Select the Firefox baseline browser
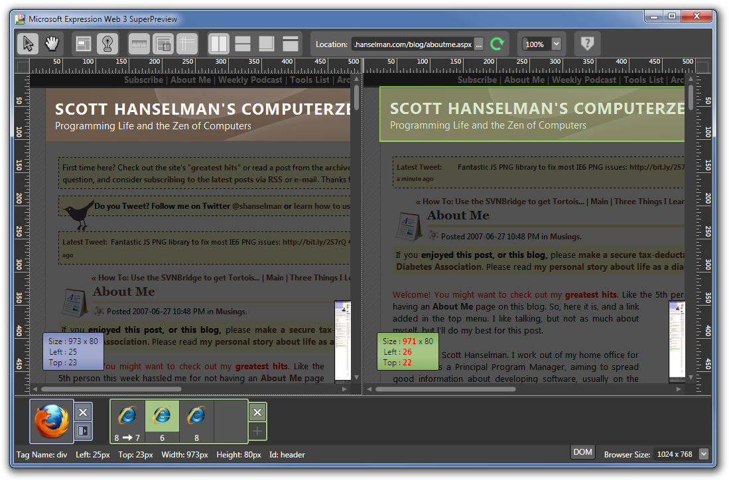This screenshot has width=729, height=480. pyautogui.click(x=51, y=421)
